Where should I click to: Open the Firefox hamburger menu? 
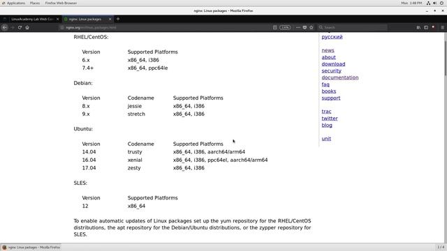[442, 28]
